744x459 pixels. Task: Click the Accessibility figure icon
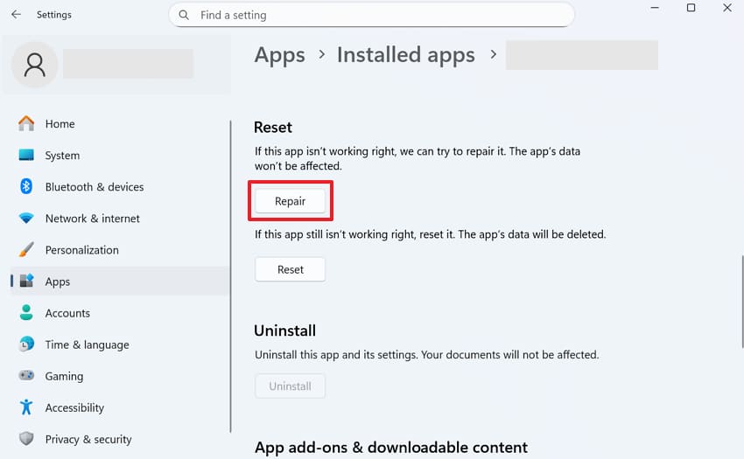pyautogui.click(x=26, y=407)
